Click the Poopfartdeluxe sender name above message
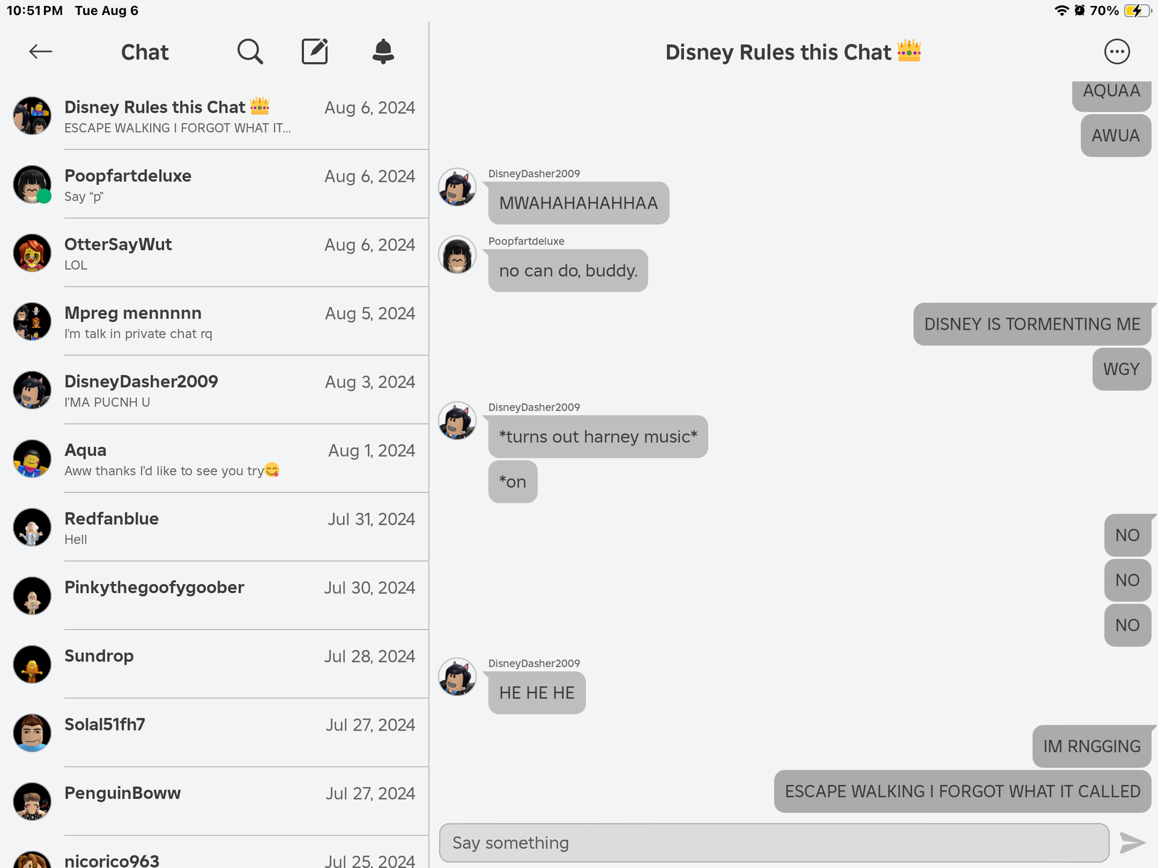Image resolution: width=1158 pixels, height=868 pixels. pyautogui.click(x=527, y=241)
